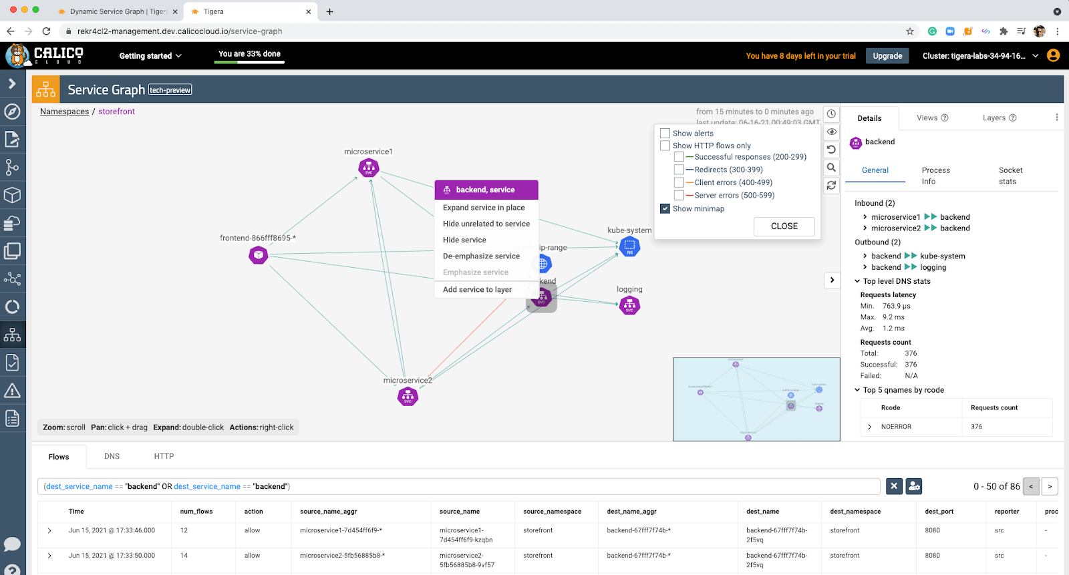
Task: Open the circular refresh sidebar icon
Action: pyautogui.click(x=12, y=307)
